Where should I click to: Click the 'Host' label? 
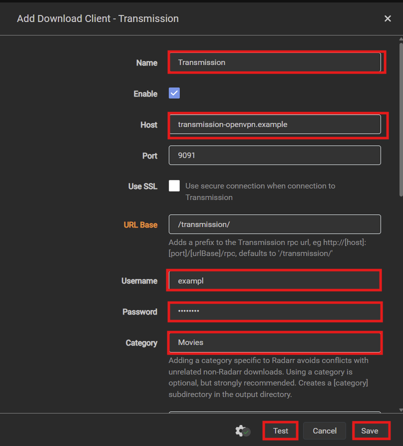point(149,125)
